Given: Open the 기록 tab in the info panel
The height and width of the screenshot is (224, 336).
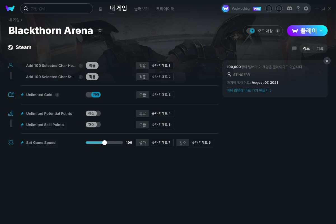Looking at the screenshot, I should 320,48.
